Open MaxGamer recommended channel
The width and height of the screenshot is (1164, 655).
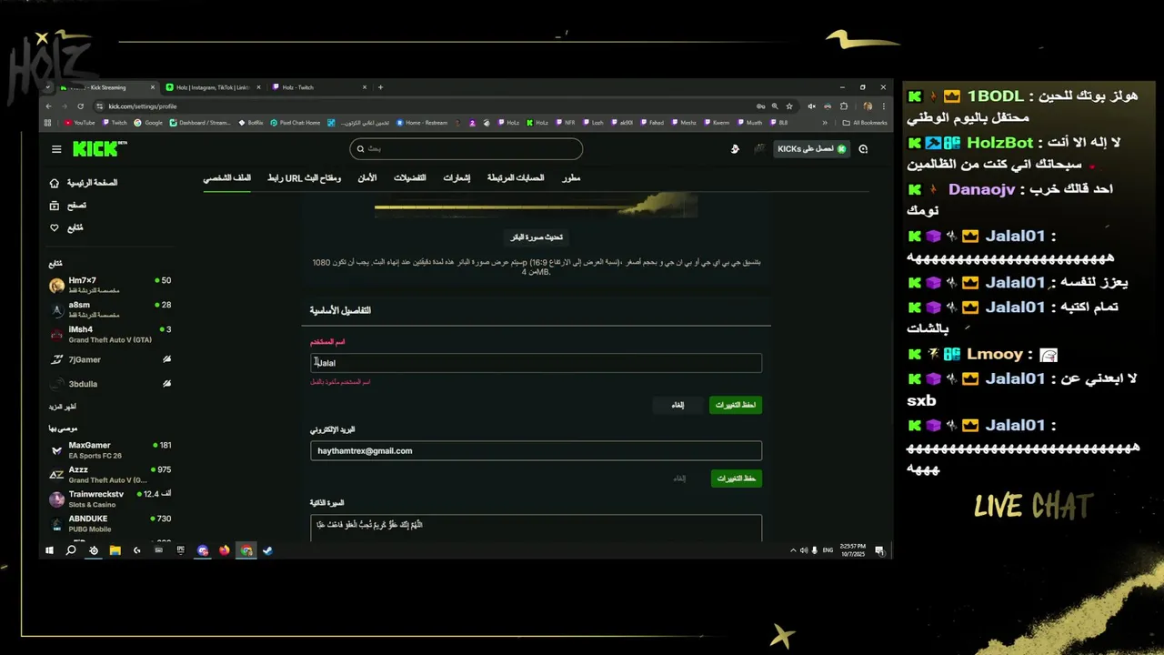pyautogui.click(x=110, y=449)
